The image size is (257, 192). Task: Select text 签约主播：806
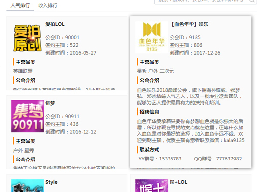[186, 45]
